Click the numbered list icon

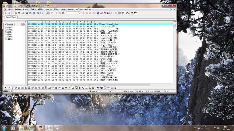tap(22, 88)
